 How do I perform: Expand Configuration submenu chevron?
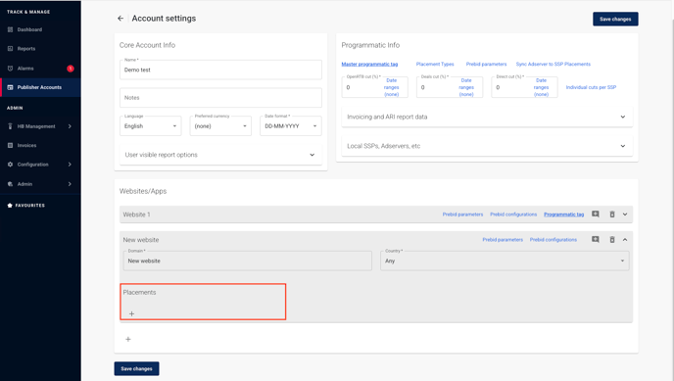(x=70, y=165)
